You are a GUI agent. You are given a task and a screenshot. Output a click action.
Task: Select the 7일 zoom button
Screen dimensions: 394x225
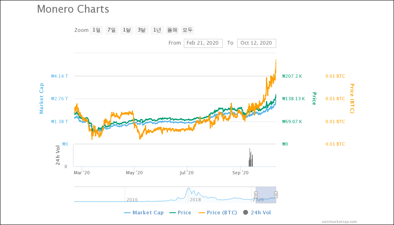point(112,30)
